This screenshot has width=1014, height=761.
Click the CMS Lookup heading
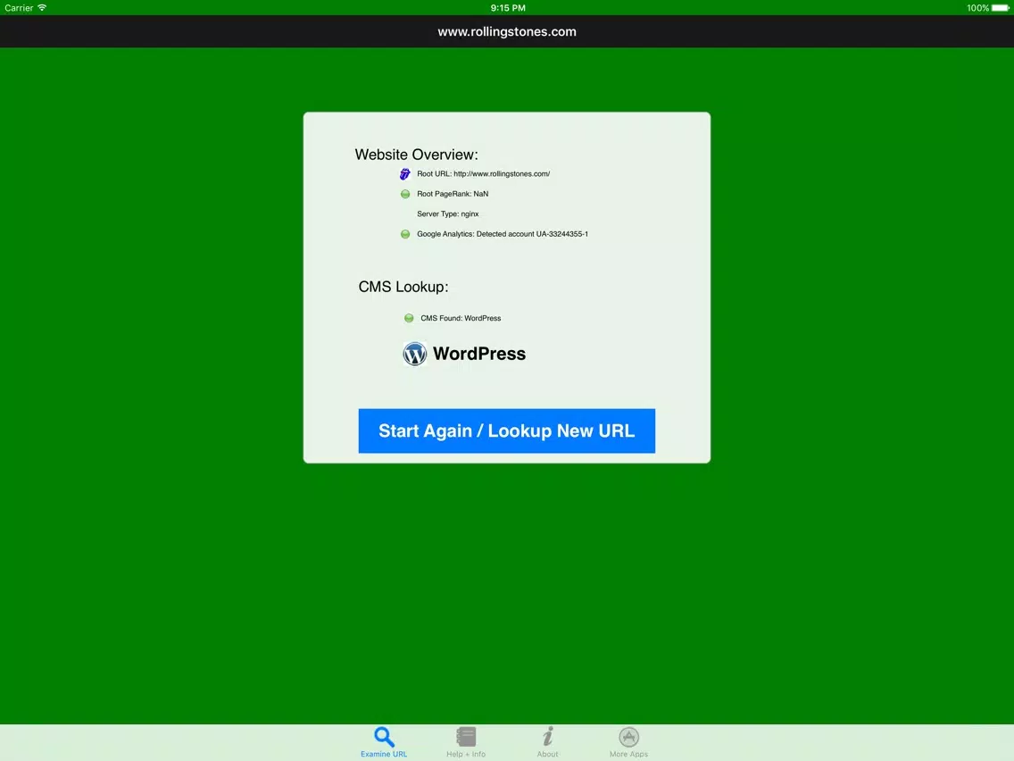(x=403, y=287)
